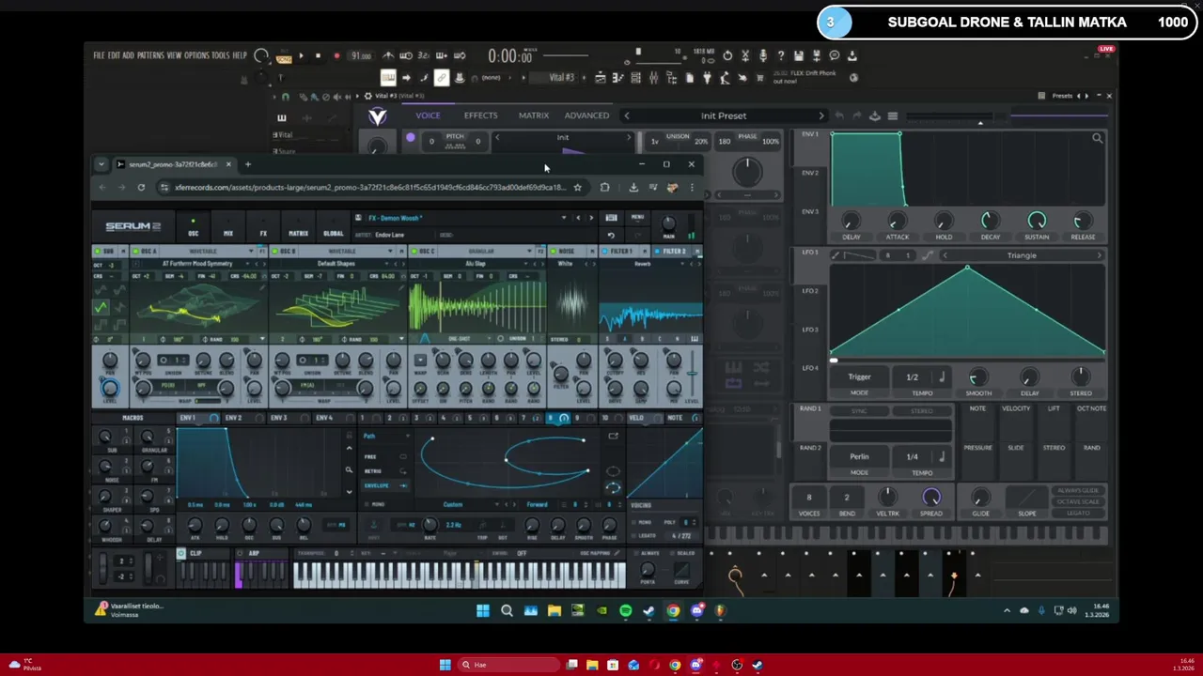Click the magnifier icon in Vital envelope display
The width and height of the screenshot is (1203, 676).
pyautogui.click(x=1097, y=139)
